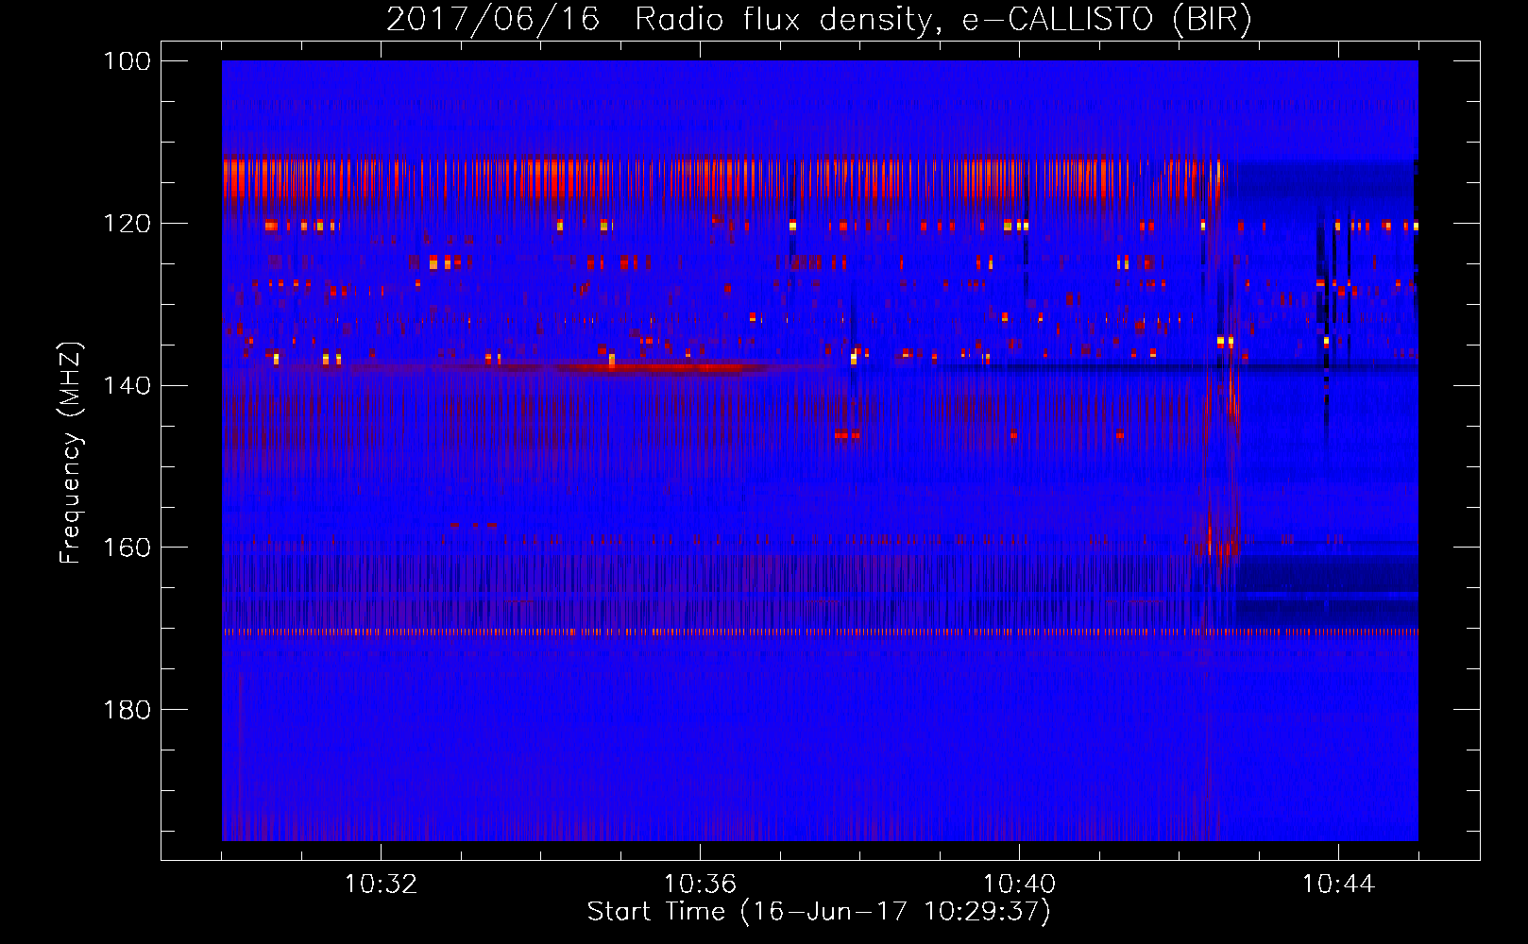Select the '140' frequency tick label

click(126, 385)
